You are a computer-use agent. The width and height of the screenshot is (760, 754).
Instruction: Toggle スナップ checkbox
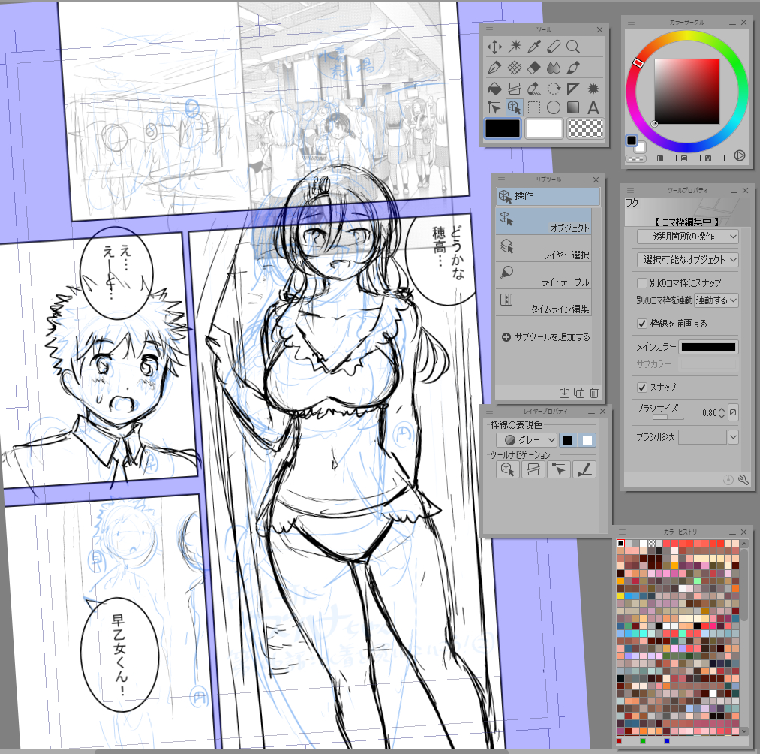641,388
